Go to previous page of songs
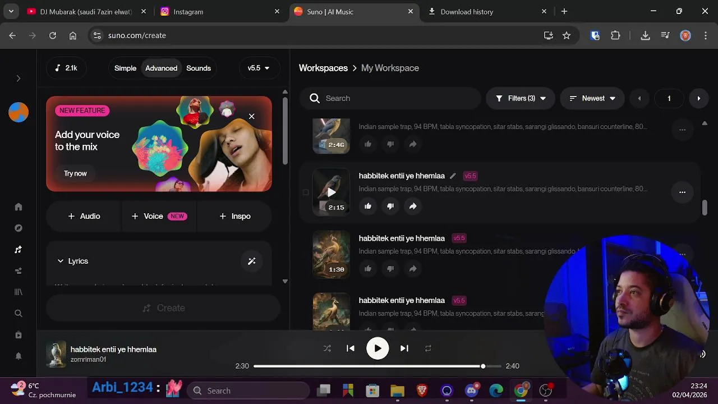Image resolution: width=718 pixels, height=404 pixels. (x=639, y=98)
